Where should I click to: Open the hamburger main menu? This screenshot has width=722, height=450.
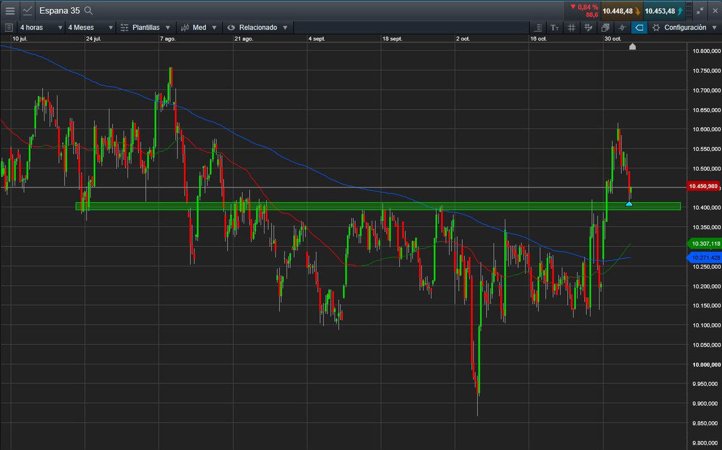click(x=10, y=10)
